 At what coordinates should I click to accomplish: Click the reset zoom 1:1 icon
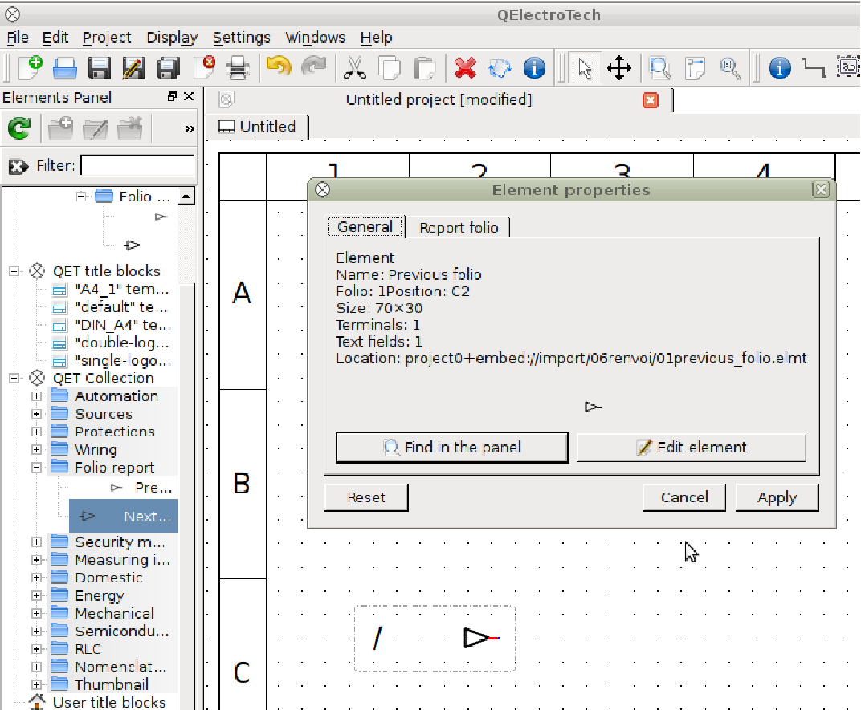click(730, 68)
